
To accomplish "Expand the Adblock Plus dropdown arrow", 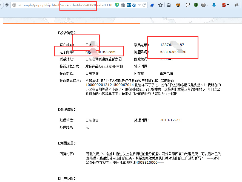I will click(228, 5).
